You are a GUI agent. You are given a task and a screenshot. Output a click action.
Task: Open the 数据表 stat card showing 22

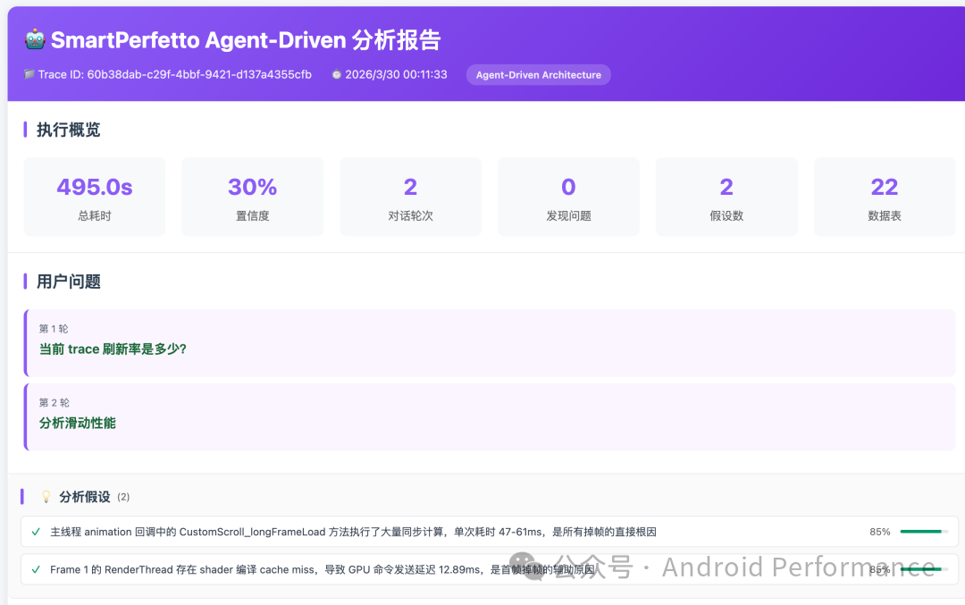point(885,197)
